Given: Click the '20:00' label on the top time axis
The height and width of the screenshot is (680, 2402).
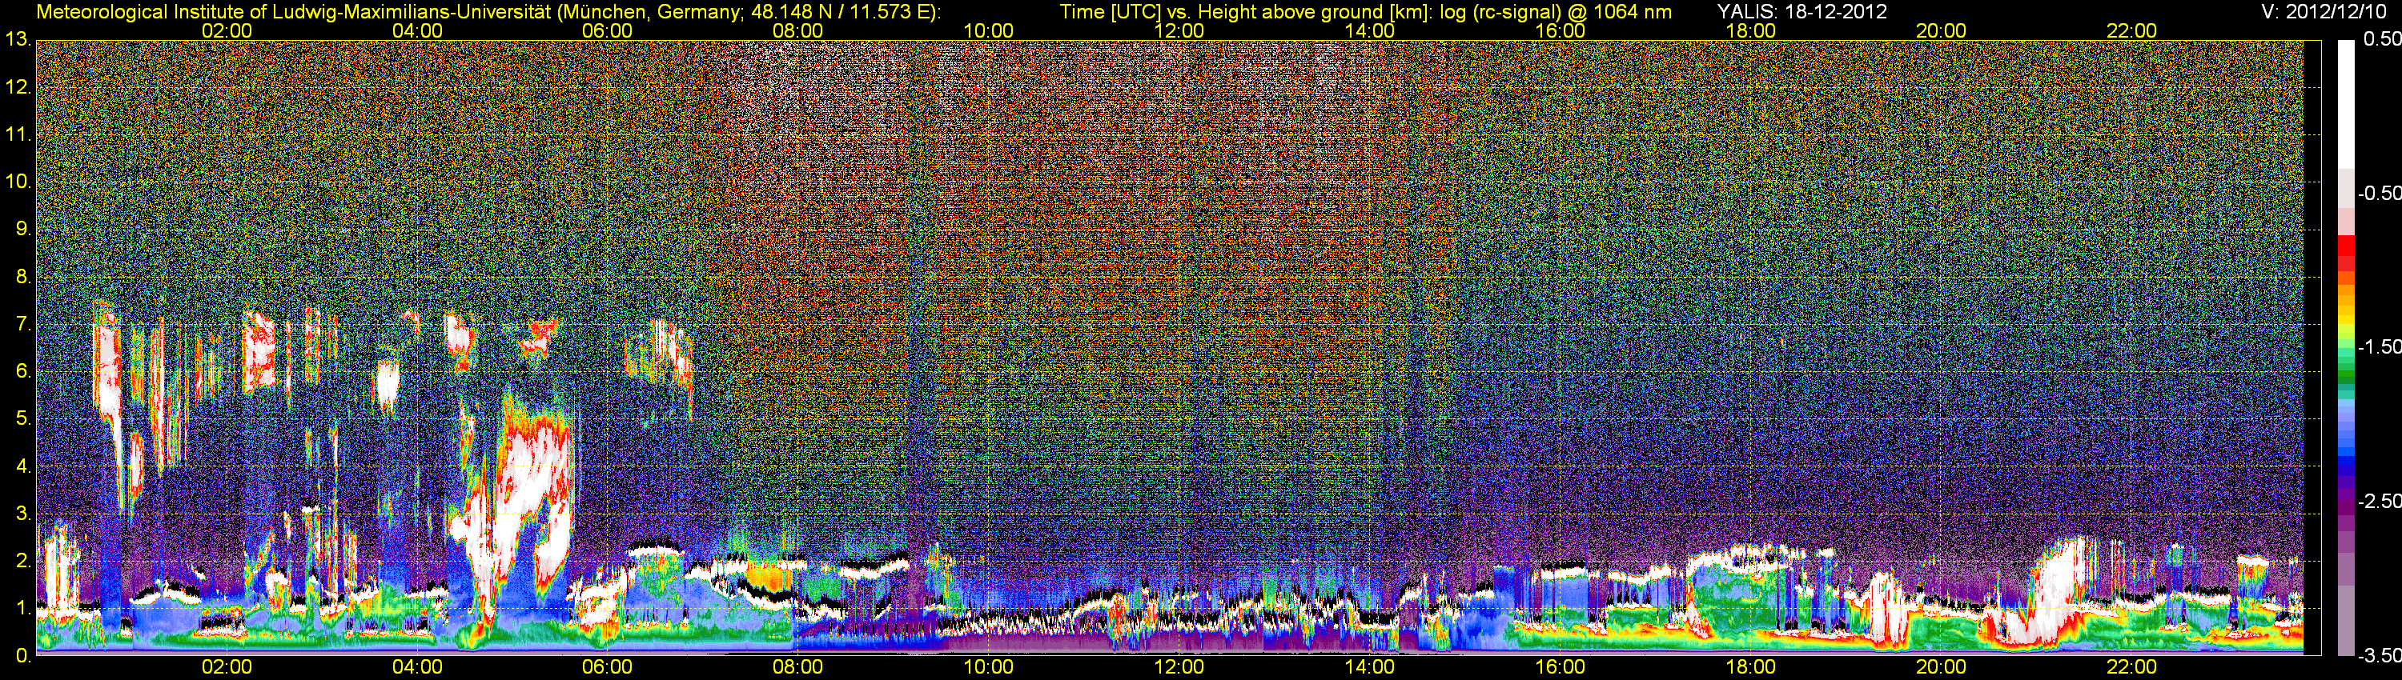Looking at the screenshot, I should click(x=1942, y=30).
